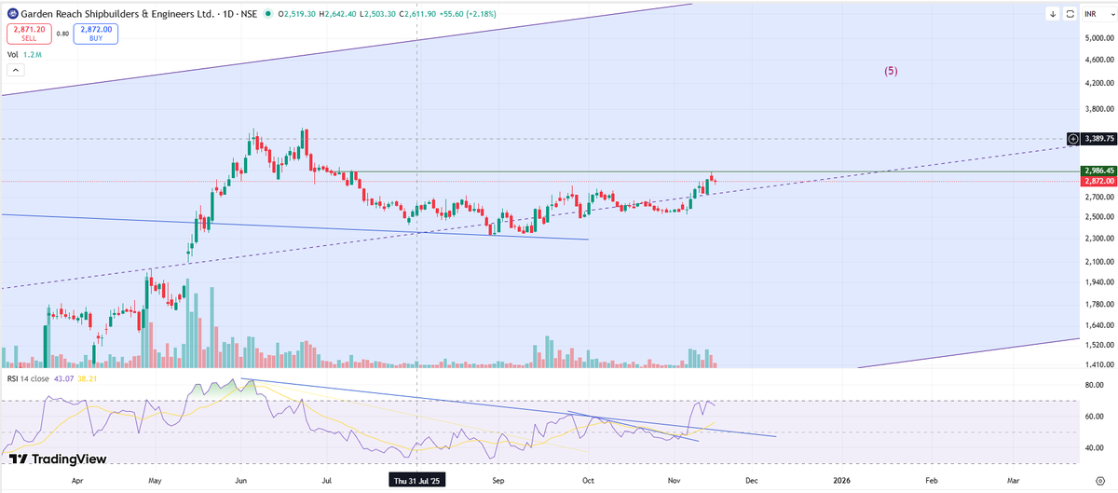
Task: Click the 5,000.00 price axis label
Action: point(1098,38)
